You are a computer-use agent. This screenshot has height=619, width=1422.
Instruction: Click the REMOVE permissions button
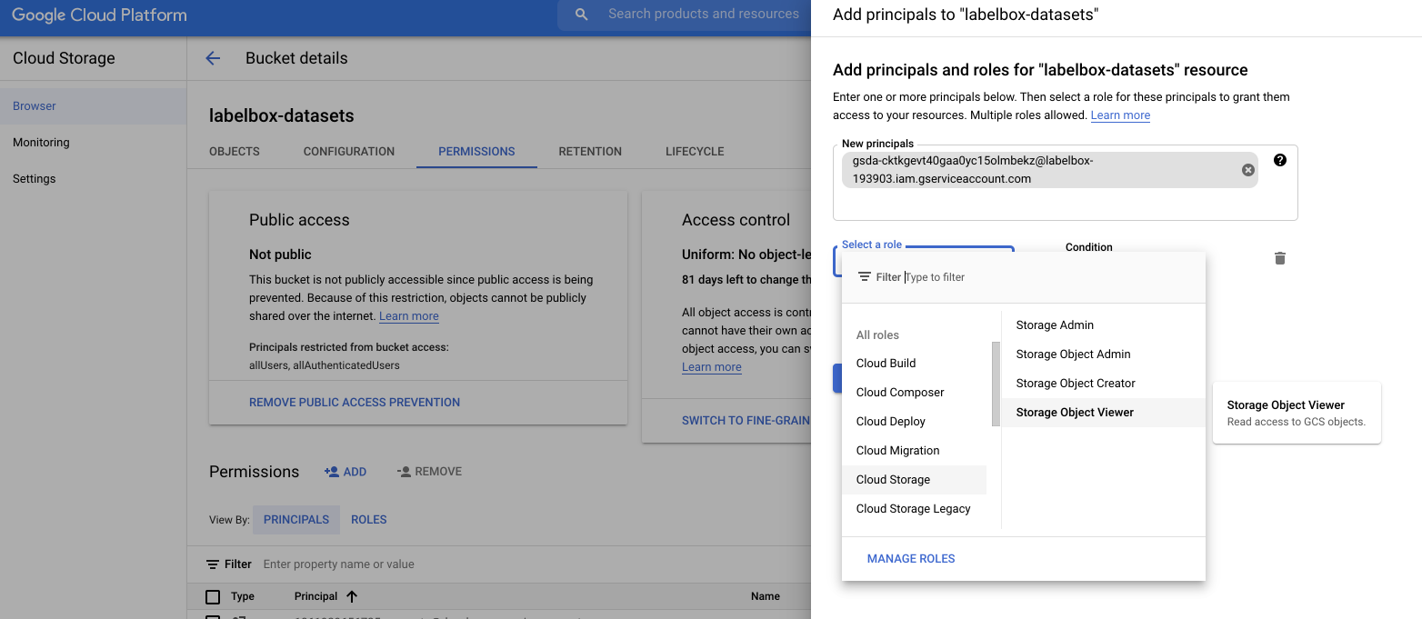[x=429, y=472]
